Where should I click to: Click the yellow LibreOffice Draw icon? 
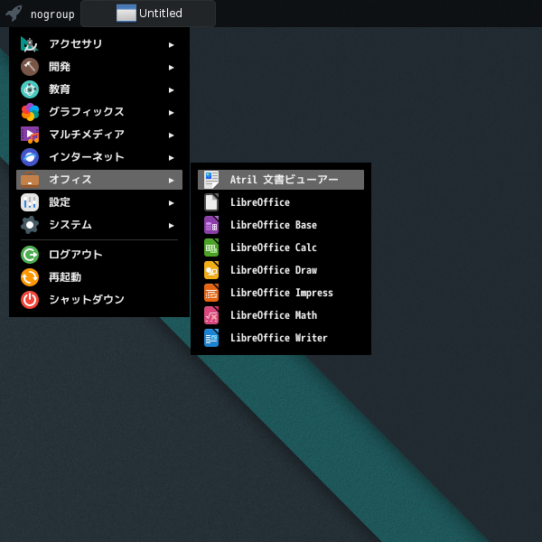211,270
